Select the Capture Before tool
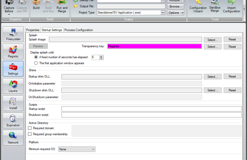The height and width of the screenshot is (160, 247). 9,7
